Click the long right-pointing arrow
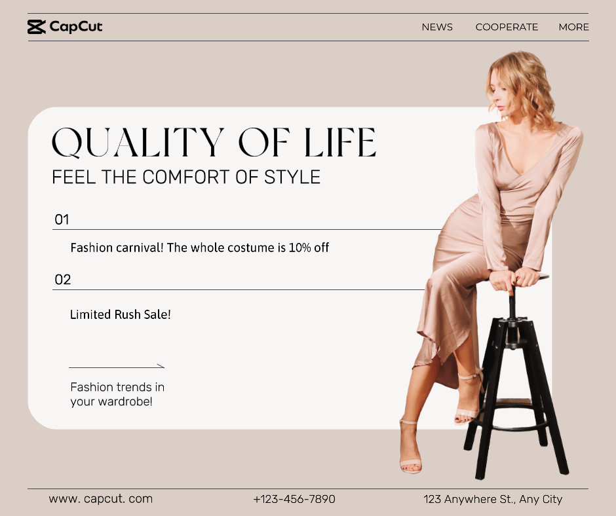The image size is (616, 516). [117, 367]
